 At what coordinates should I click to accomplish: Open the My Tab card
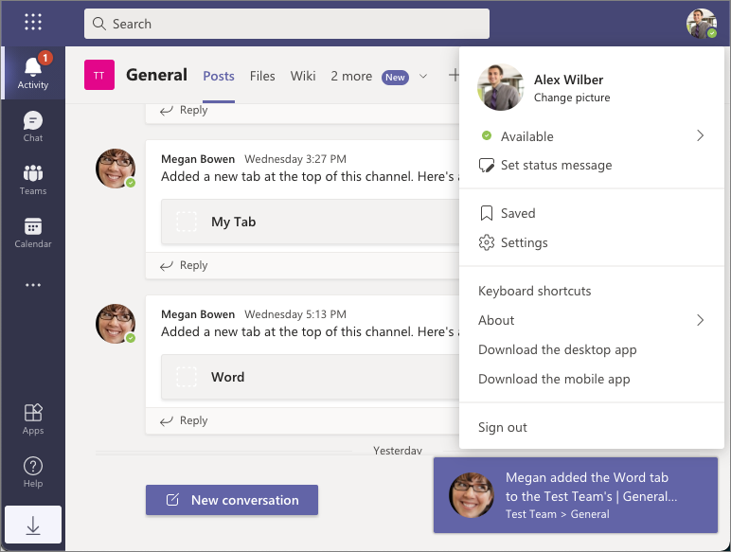311,222
